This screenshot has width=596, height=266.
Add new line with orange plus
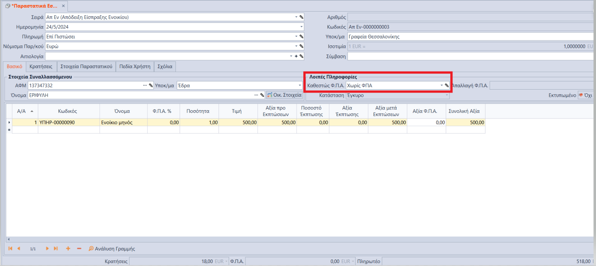[x=68, y=249]
